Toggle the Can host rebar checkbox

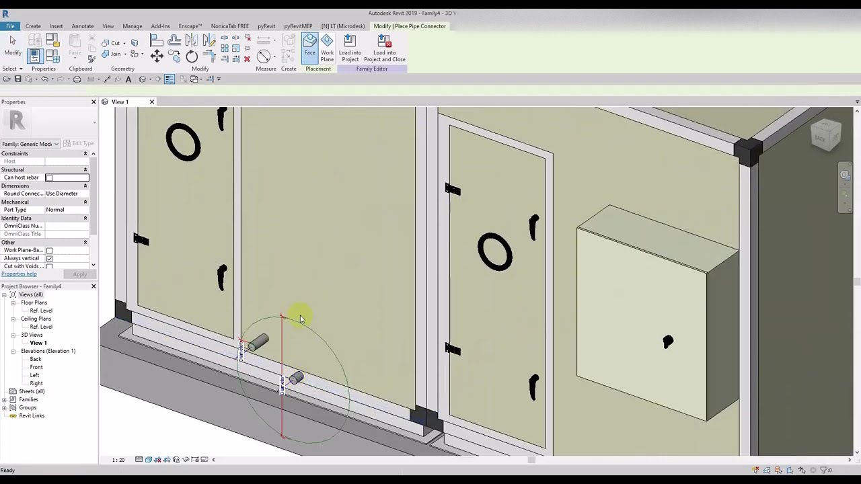click(x=49, y=177)
